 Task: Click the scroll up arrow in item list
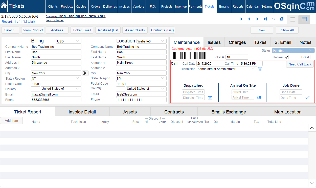[x=312, y=128]
